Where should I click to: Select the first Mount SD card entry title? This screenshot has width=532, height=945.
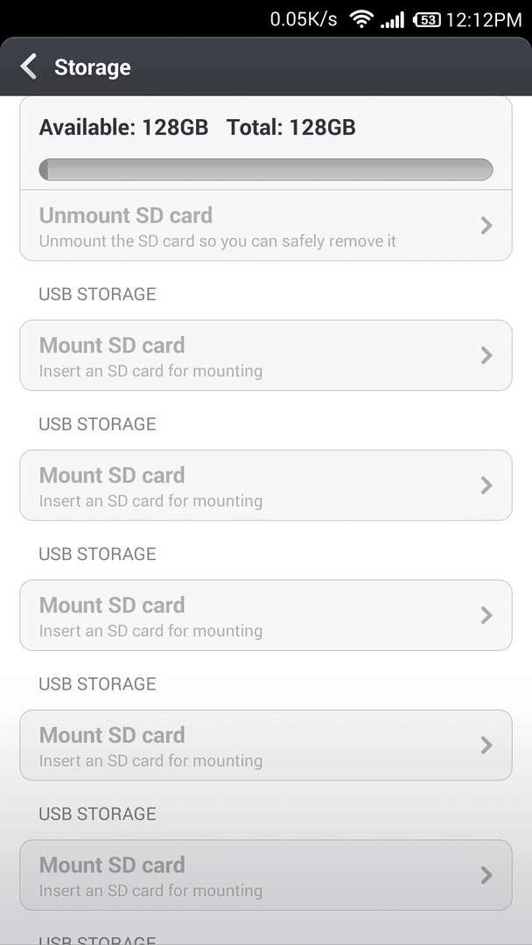click(112, 346)
